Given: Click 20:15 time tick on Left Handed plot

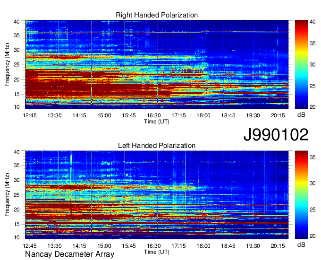Looking at the screenshot, I should 278,246.
